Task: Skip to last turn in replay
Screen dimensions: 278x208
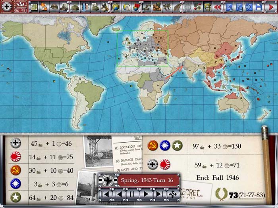Action: tap(159, 194)
